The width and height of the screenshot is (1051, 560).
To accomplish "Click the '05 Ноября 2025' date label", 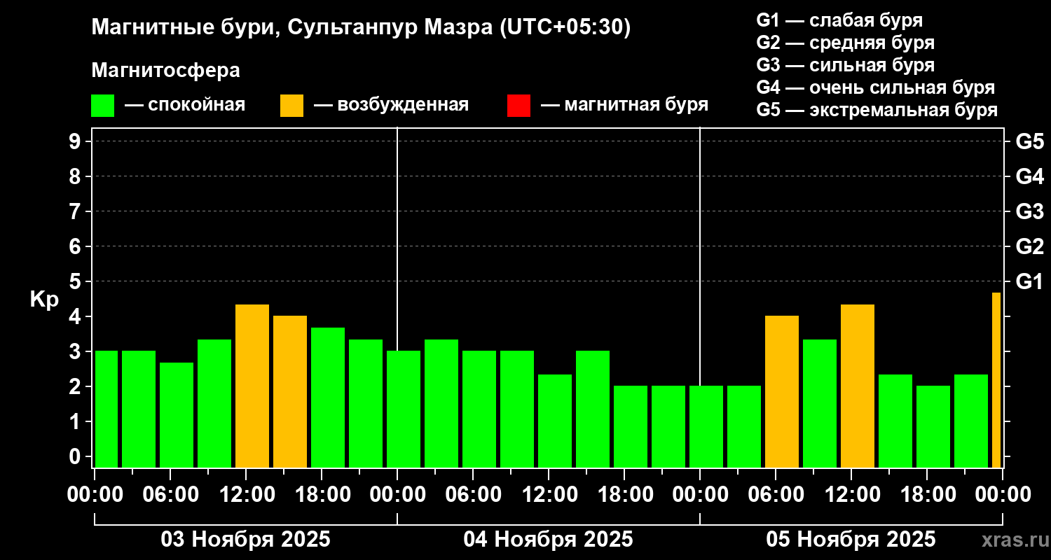I will click(851, 540).
